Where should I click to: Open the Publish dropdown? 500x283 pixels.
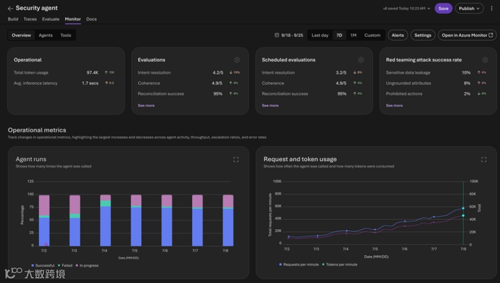click(x=469, y=9)
